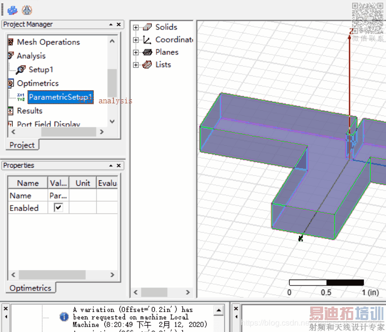Screen dimensions: 386x332
Task: Expand the Lists tree node
Action: [136, 65]
